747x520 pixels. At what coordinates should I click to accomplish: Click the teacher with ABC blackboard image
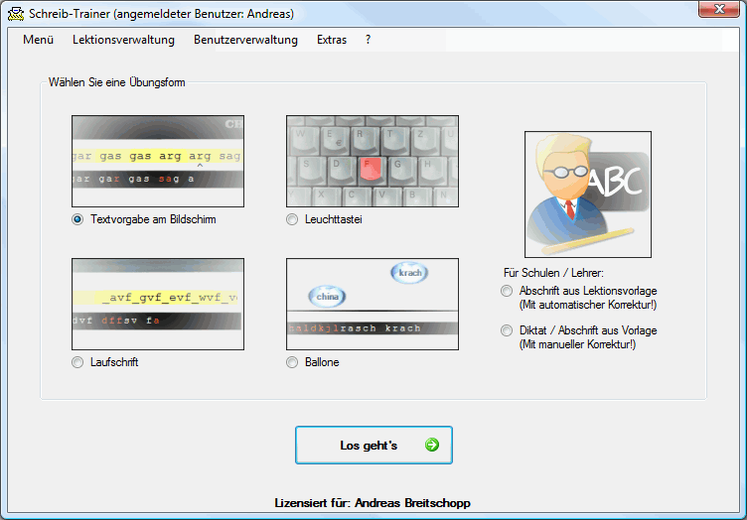(x=588, y=195)
